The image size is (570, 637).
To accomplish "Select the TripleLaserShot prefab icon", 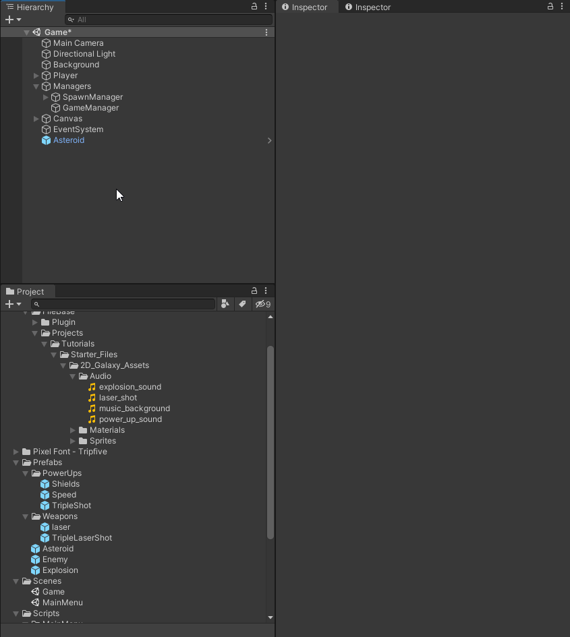I will point(45,538).
